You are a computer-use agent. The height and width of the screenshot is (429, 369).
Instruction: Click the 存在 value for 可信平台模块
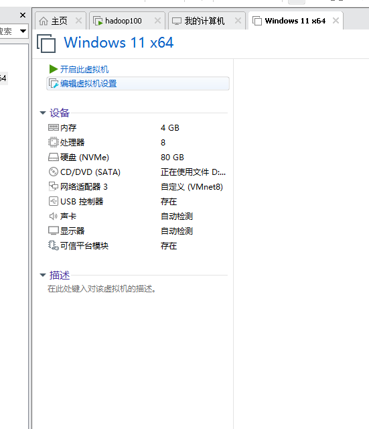pos(169,246)
